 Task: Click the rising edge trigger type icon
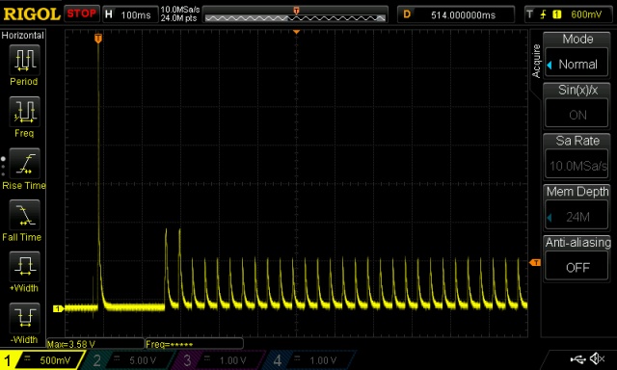pos(544,15)
